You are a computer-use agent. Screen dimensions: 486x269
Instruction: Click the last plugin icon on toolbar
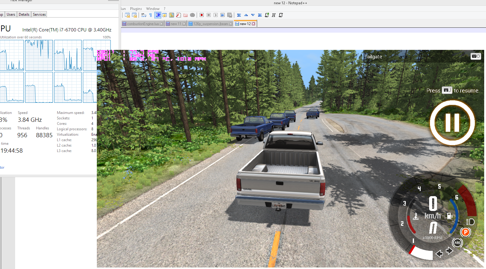pyautogui.click(x=281, y=15)
